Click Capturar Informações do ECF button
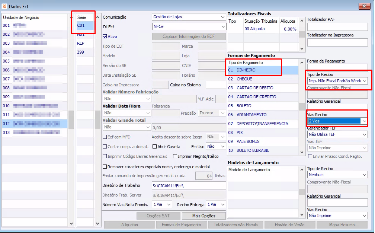The height and width of the screenshot is (233, 375). (189, 36)
